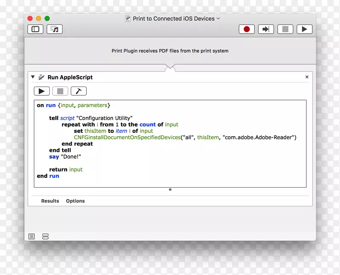Show the Results tab
The width and height of the screenshot is (340, 275).
(50, 201)
